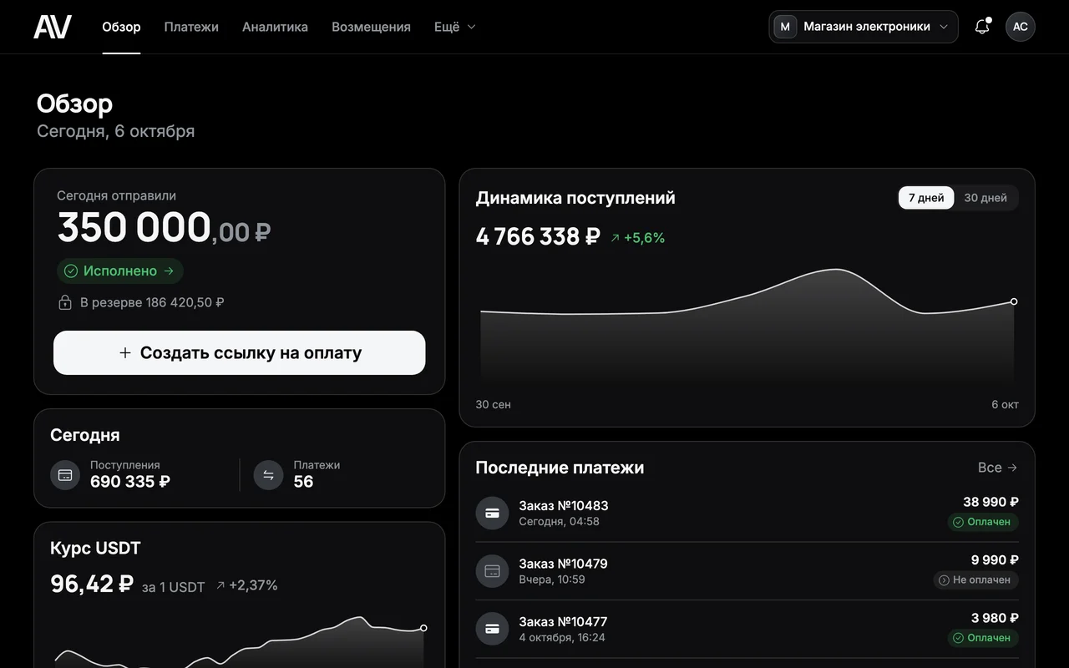
Task: Click the trend arrow near +2,37%
Action: (220, 585)
